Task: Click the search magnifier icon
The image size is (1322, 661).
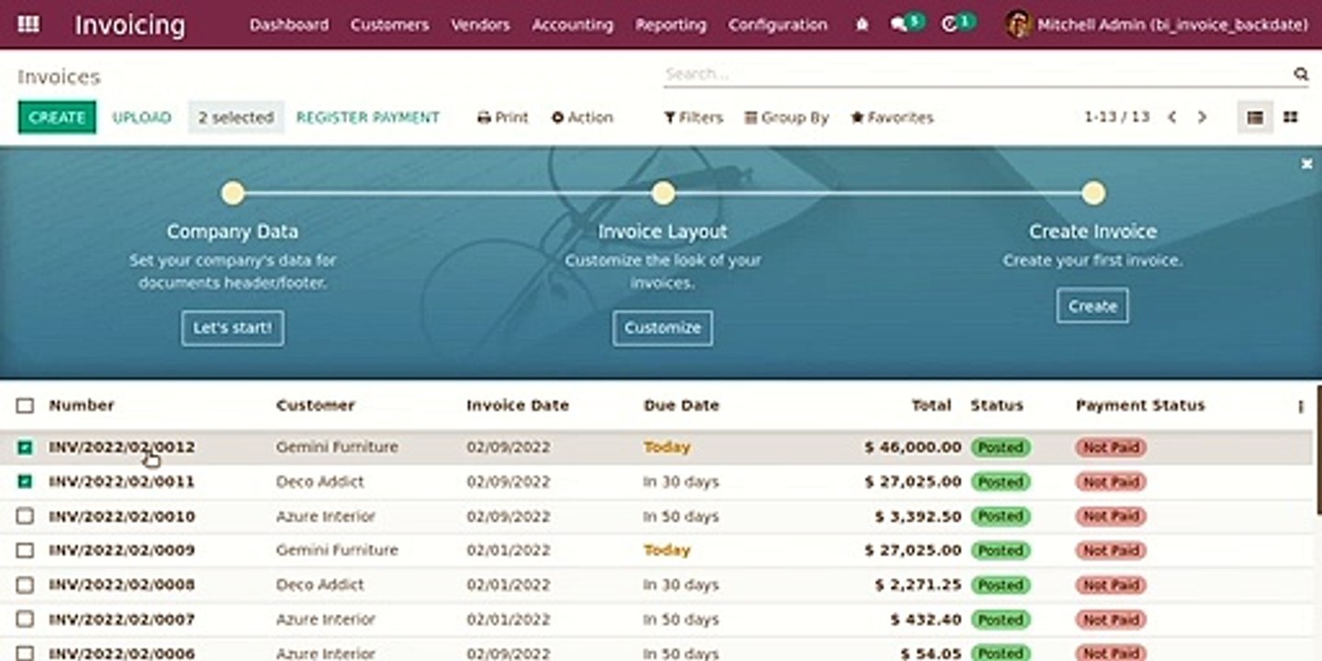Action: pyautogui.click(x=1300, y=74)
